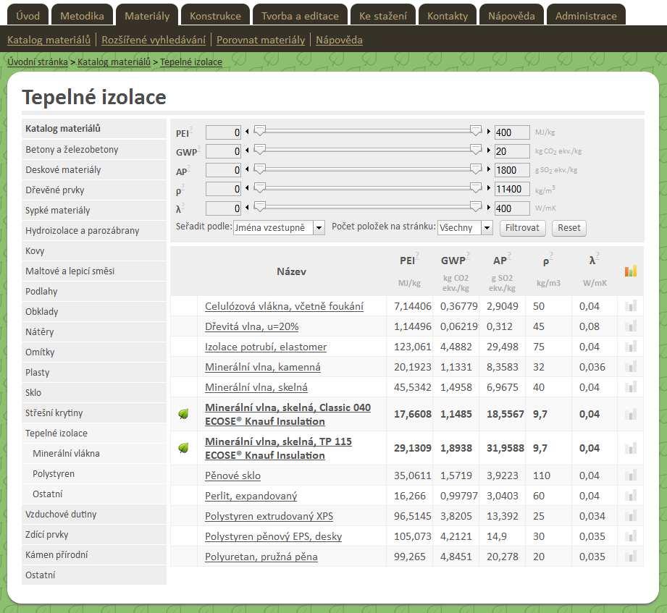This screenshot has height=613, width=667.
Task: Go to the Ke stažení tab
Action: [x=383, y=15]
